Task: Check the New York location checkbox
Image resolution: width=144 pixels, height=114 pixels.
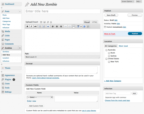Action: (x=109, y=62)
